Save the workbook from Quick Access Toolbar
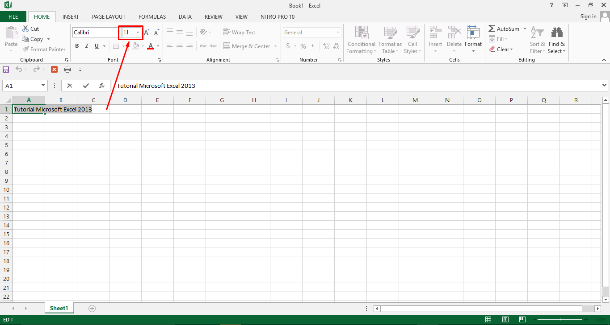610x325 pixels. tap(6, 69)
